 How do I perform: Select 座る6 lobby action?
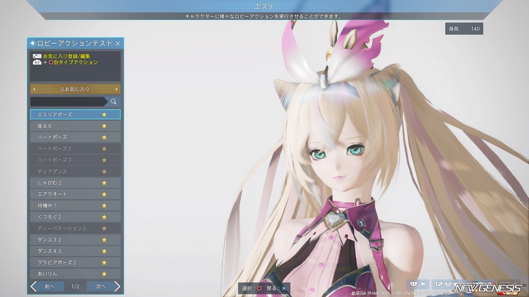tap(75, 126)
